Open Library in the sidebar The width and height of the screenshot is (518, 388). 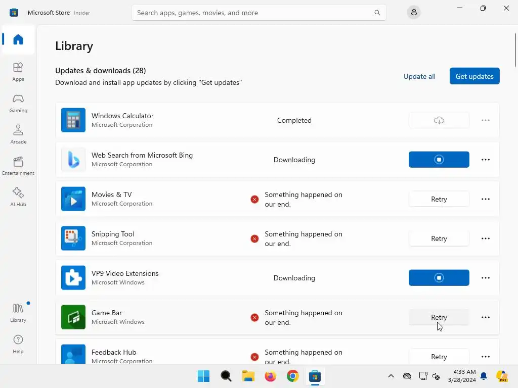pyautogui.click(x=18, y=313)
